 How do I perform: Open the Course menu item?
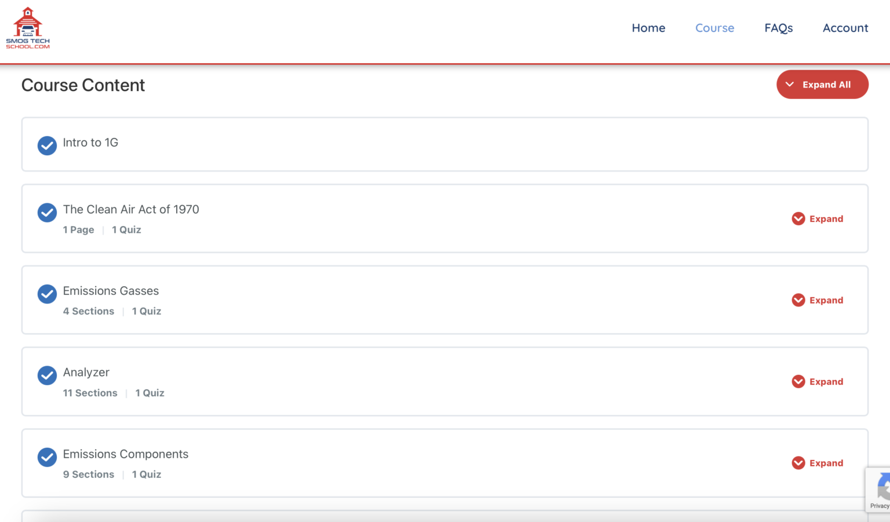[714, 28]
